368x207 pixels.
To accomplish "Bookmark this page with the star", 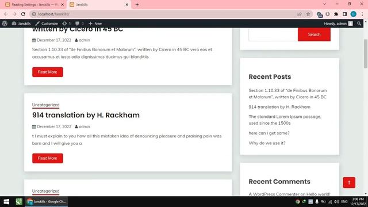I will point(308,14).
